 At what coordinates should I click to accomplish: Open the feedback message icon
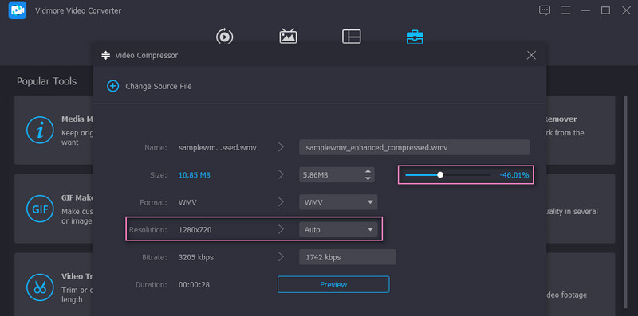(545, 10)
